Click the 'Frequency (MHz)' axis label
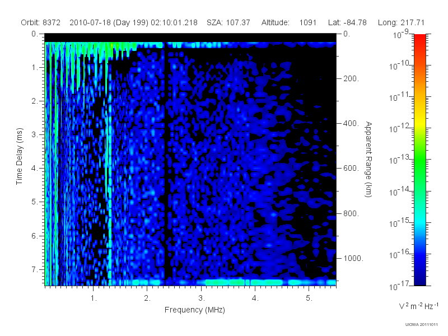The width and height of the screenshot is (448, 336). click(194, 310)
